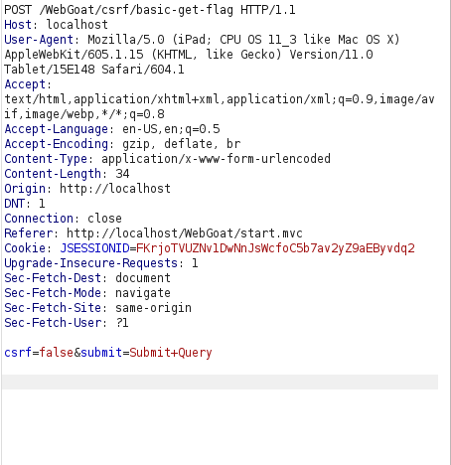
Task: Select the Referer header name
Action: pos(29,233)
